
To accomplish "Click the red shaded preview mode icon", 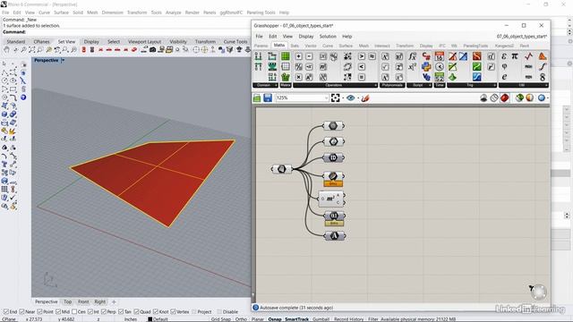I will coord(505,97).
